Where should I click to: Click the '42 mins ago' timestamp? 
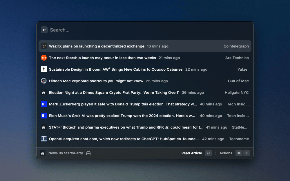pos(213,139)
